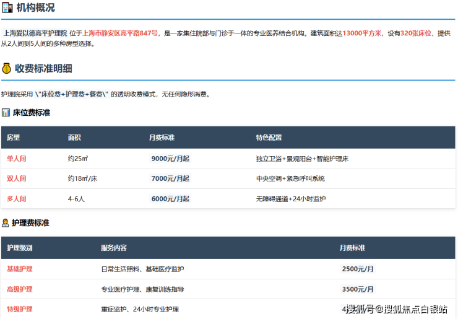Click the bar chart icon beside 床位费标准

click(6, 113)
